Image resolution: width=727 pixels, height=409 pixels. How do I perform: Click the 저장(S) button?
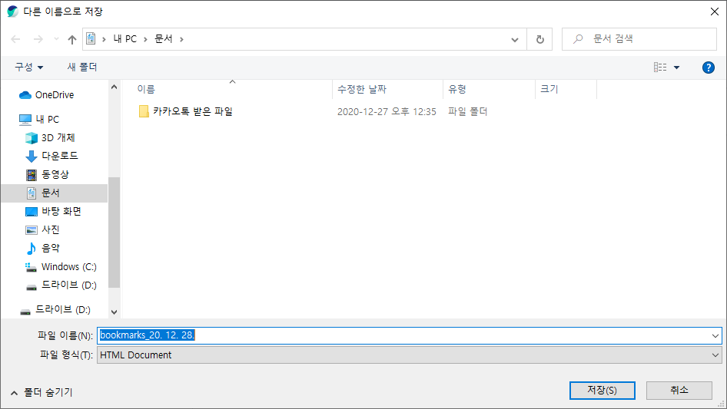click(602, 391)
